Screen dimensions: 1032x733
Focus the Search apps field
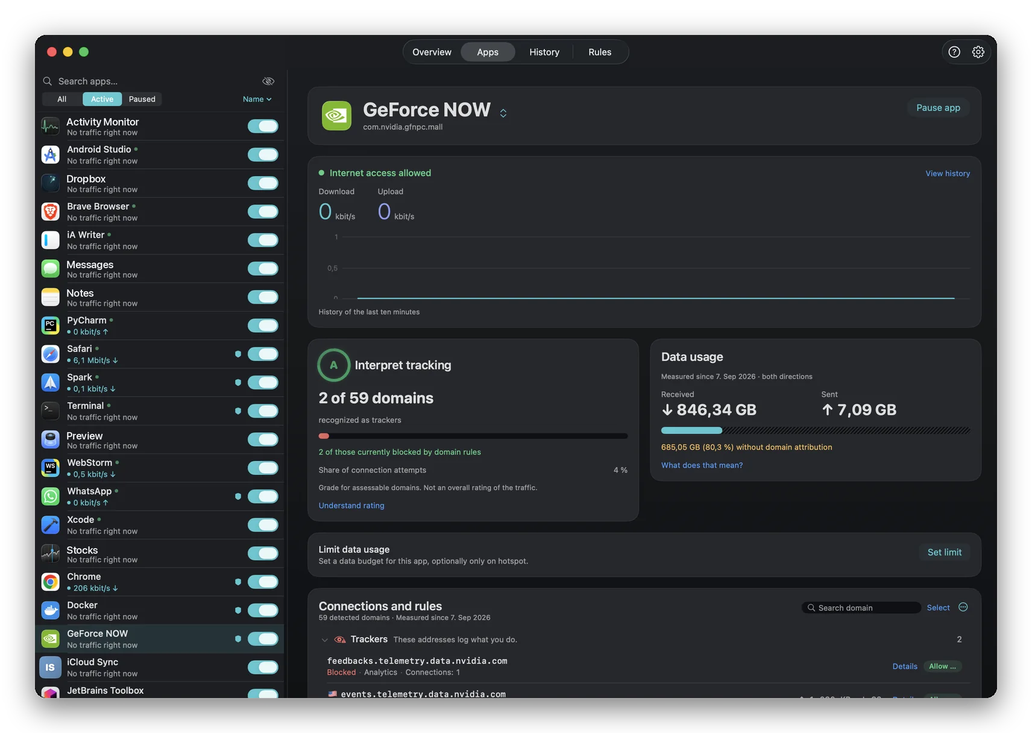click(x=151, y=81)
